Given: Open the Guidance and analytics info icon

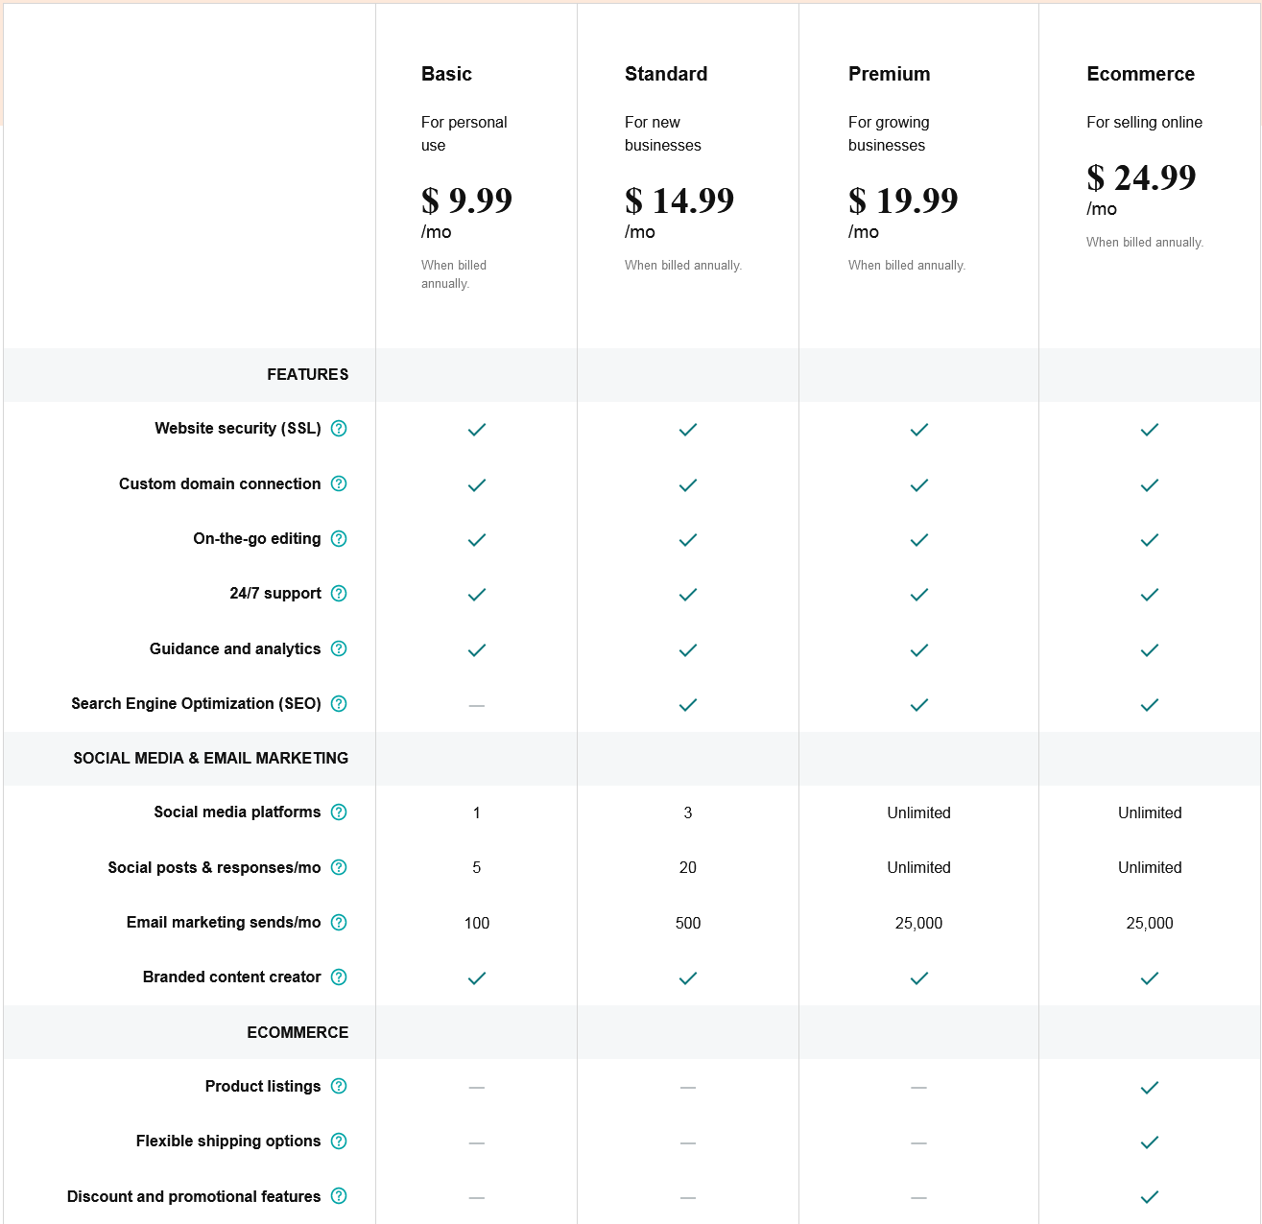Looking at the screenshot, I should click(339, 649).
